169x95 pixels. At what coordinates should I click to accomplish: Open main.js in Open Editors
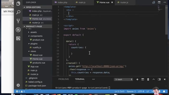coord(37,15)
